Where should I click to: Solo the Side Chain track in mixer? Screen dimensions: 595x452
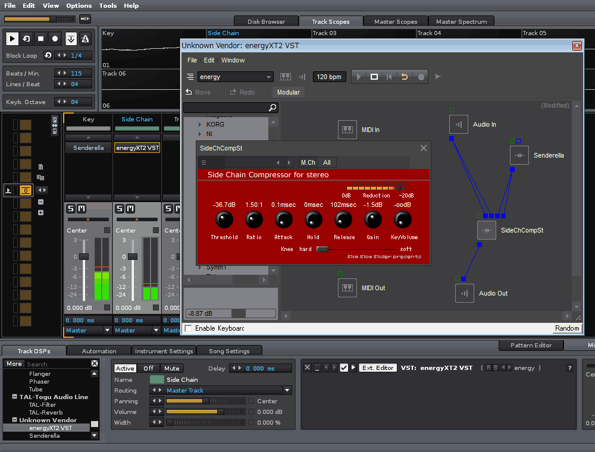[120, 209]
